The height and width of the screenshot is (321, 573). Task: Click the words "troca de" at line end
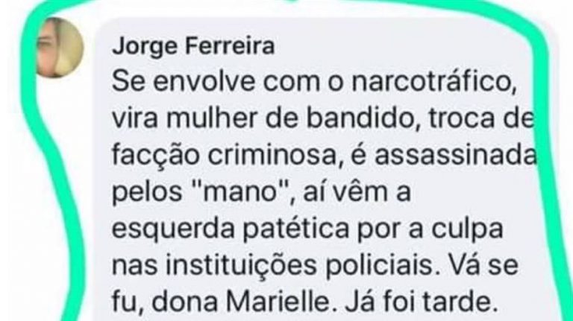(481, 118)
